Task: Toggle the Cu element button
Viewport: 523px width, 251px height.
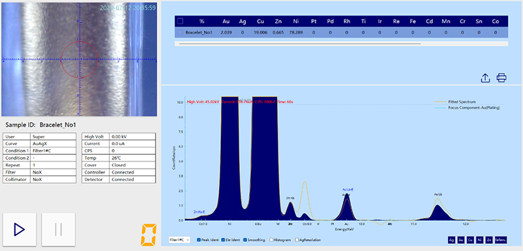Action: tap(470, 240)
